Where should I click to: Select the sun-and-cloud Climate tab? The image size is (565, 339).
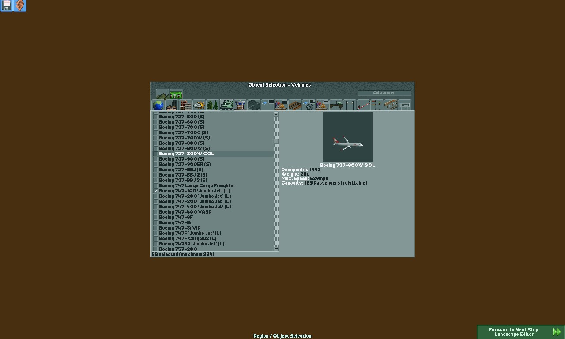pos(199,105)
